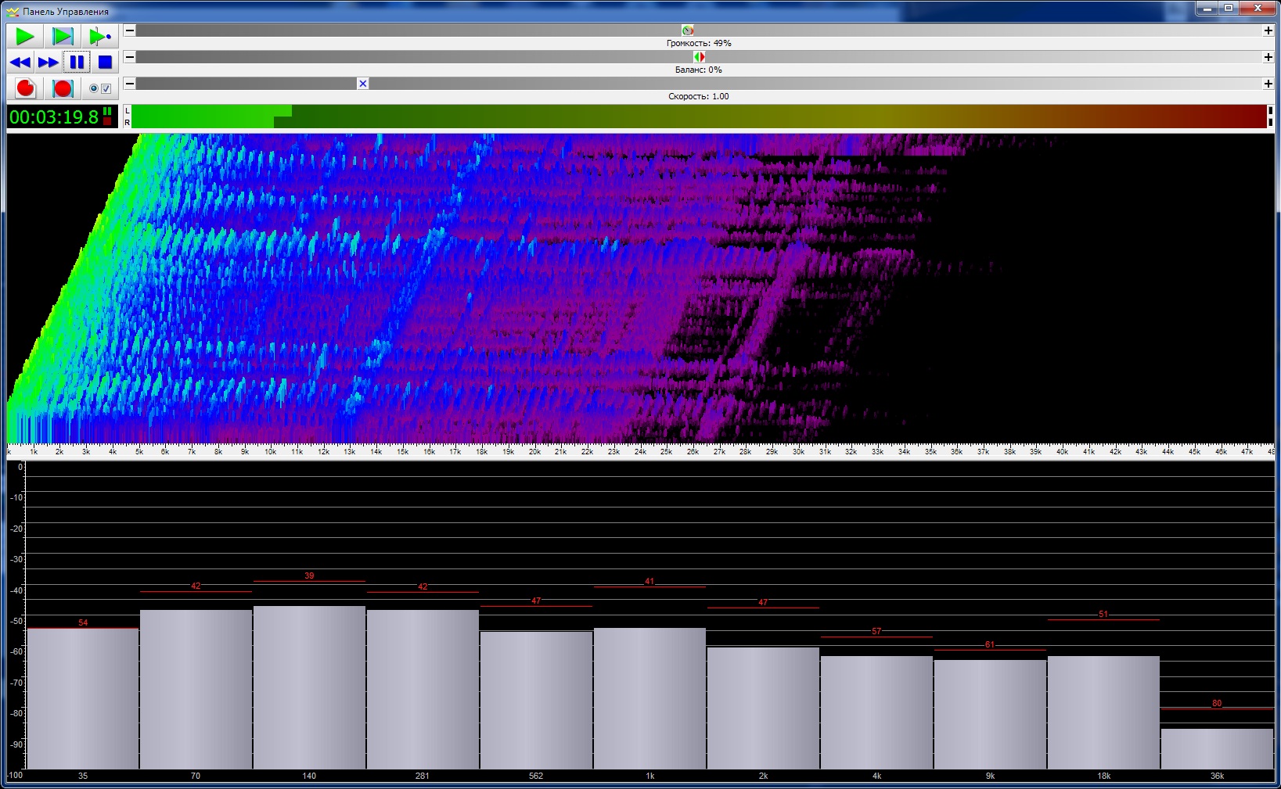Image resolution: width=1281 pixels, height=789 pixels.
Task: Click the play-to-marker button with blue dot
Action: pyautogui.click(x=99, y=36)
